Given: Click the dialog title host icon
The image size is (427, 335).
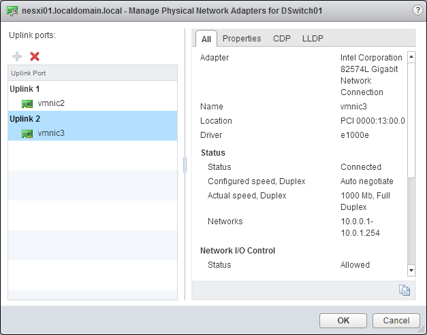Looking at the screenshot, I should (12, 11).
